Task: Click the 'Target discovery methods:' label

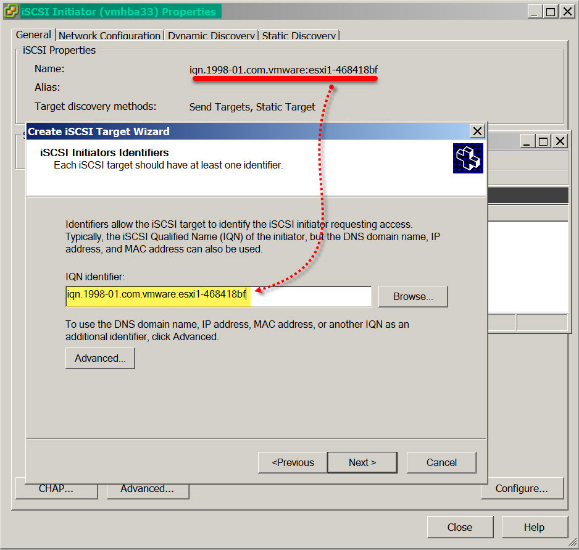Action: (x=95, y=106)
